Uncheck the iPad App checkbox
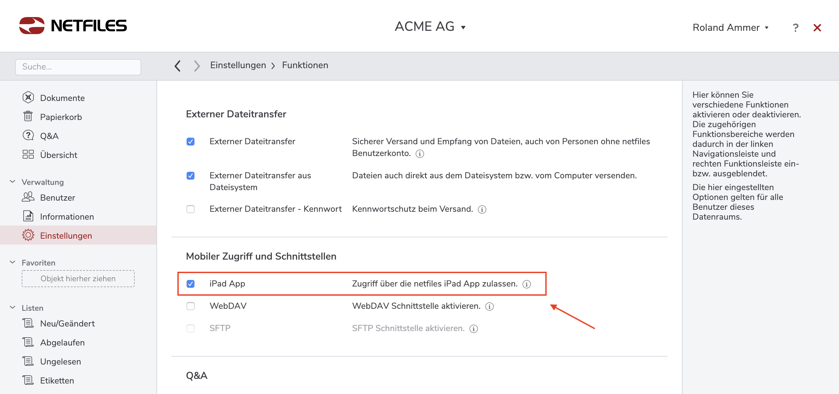This screenshot has width=839, height=394. click(x=191, y=284)
